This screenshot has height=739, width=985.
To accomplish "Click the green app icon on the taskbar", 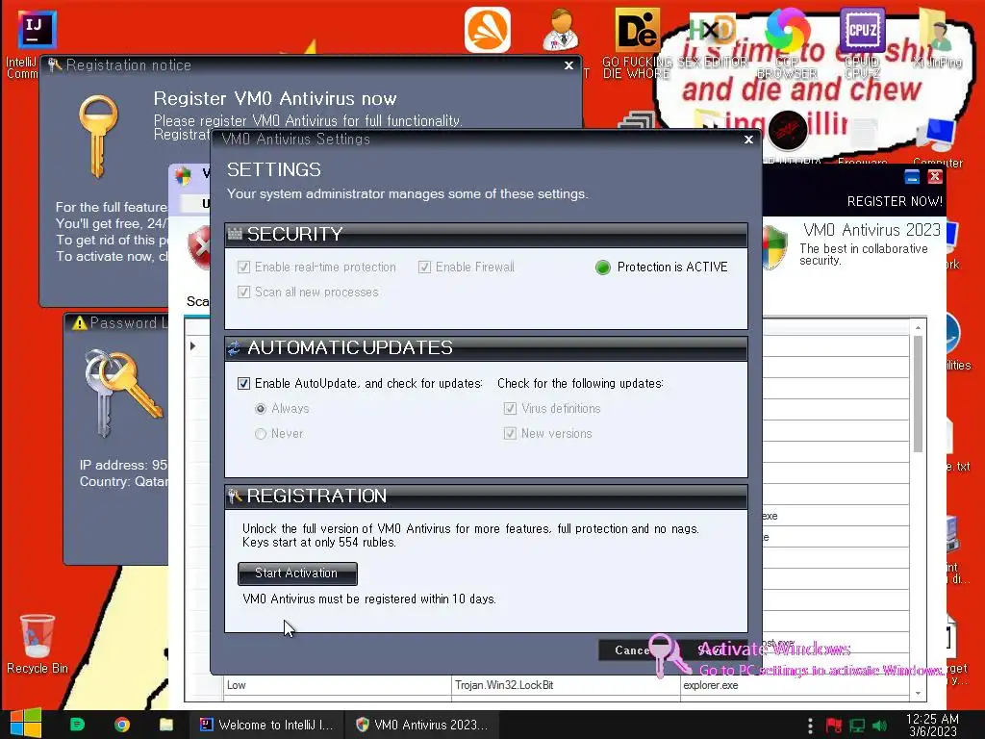I will point(77,725).
